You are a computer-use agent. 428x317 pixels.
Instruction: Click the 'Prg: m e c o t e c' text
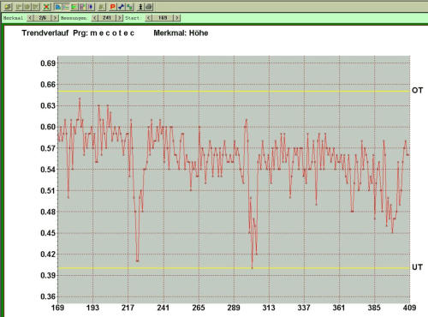point(104,33)
